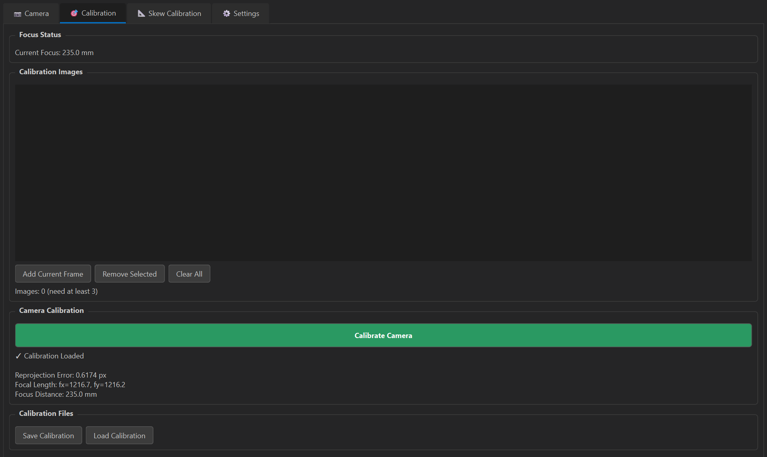
Task: Switch to the Camera tab
Action: tap(32, 14)
